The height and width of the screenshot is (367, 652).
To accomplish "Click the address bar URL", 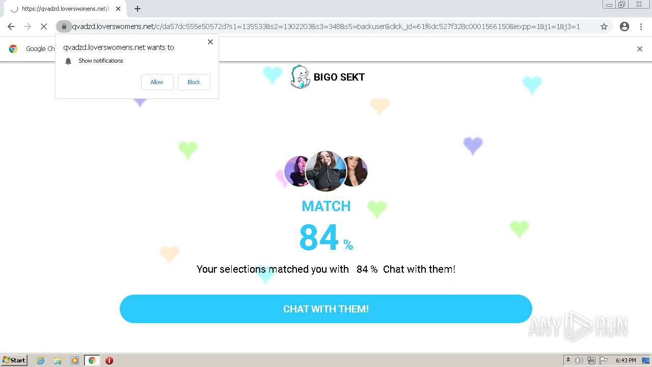I will (x=326, y=27).
